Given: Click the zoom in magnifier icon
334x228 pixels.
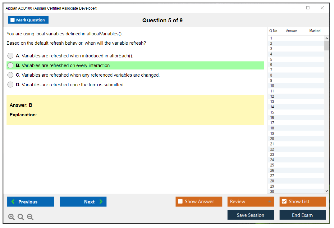Looking at the screenshot, I should click(x=11, y=217).
